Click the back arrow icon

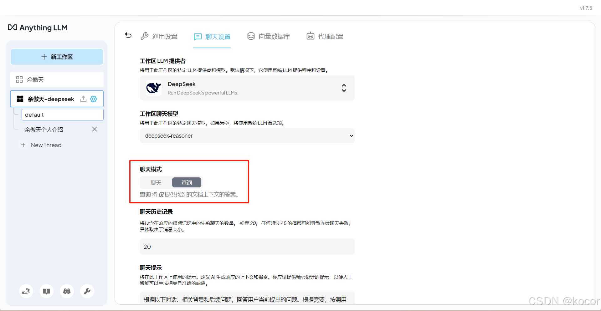click(x=128, y=35)
